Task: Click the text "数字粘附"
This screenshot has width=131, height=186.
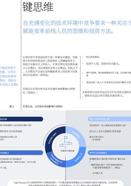Action: pyautogui.click(x=97, y=140)
